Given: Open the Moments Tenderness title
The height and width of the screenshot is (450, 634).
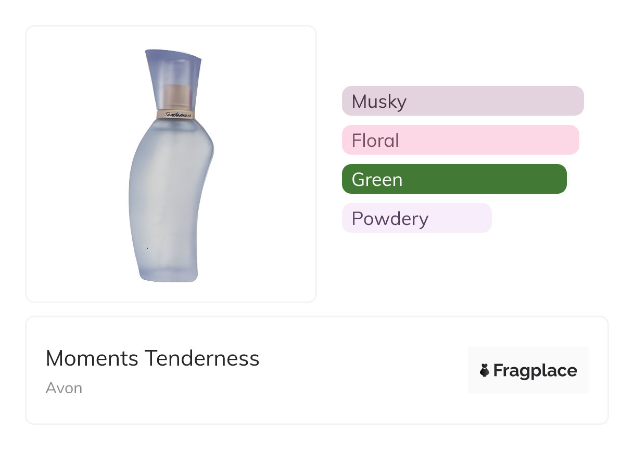Looking at the screenshot, I should [153, 358].
